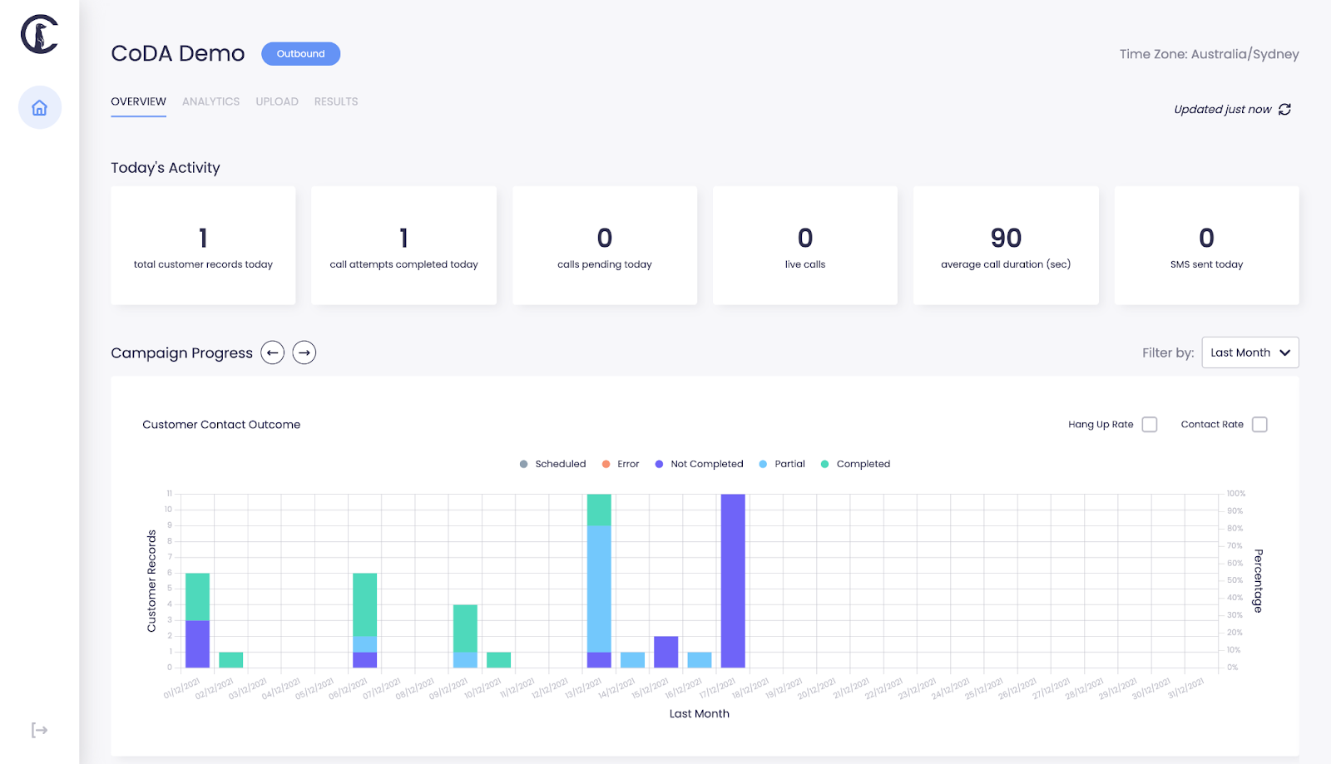
Task: Click the tall purple bar for 17/12/2021
Action: (x=733, y=581)
